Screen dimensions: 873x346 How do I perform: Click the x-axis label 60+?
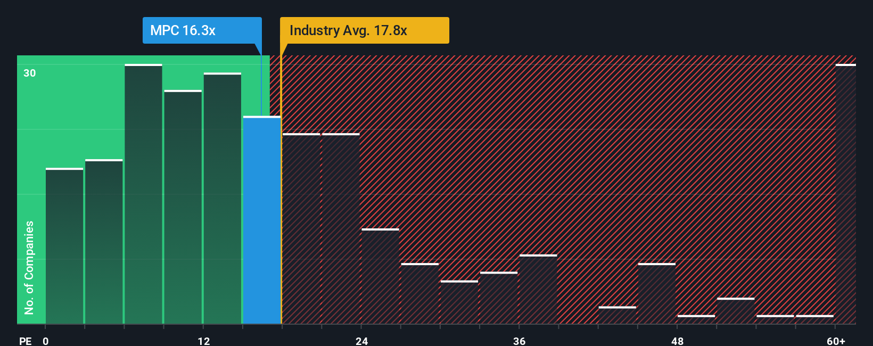[836, 341]
